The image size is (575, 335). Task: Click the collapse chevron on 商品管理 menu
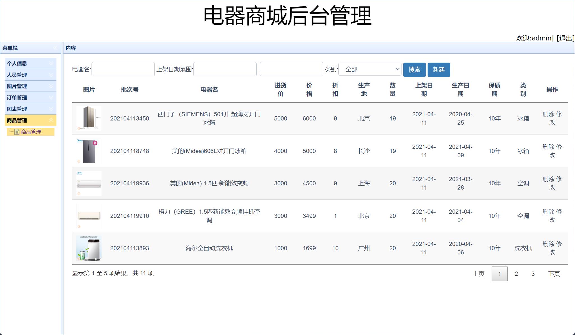(51, 120)
